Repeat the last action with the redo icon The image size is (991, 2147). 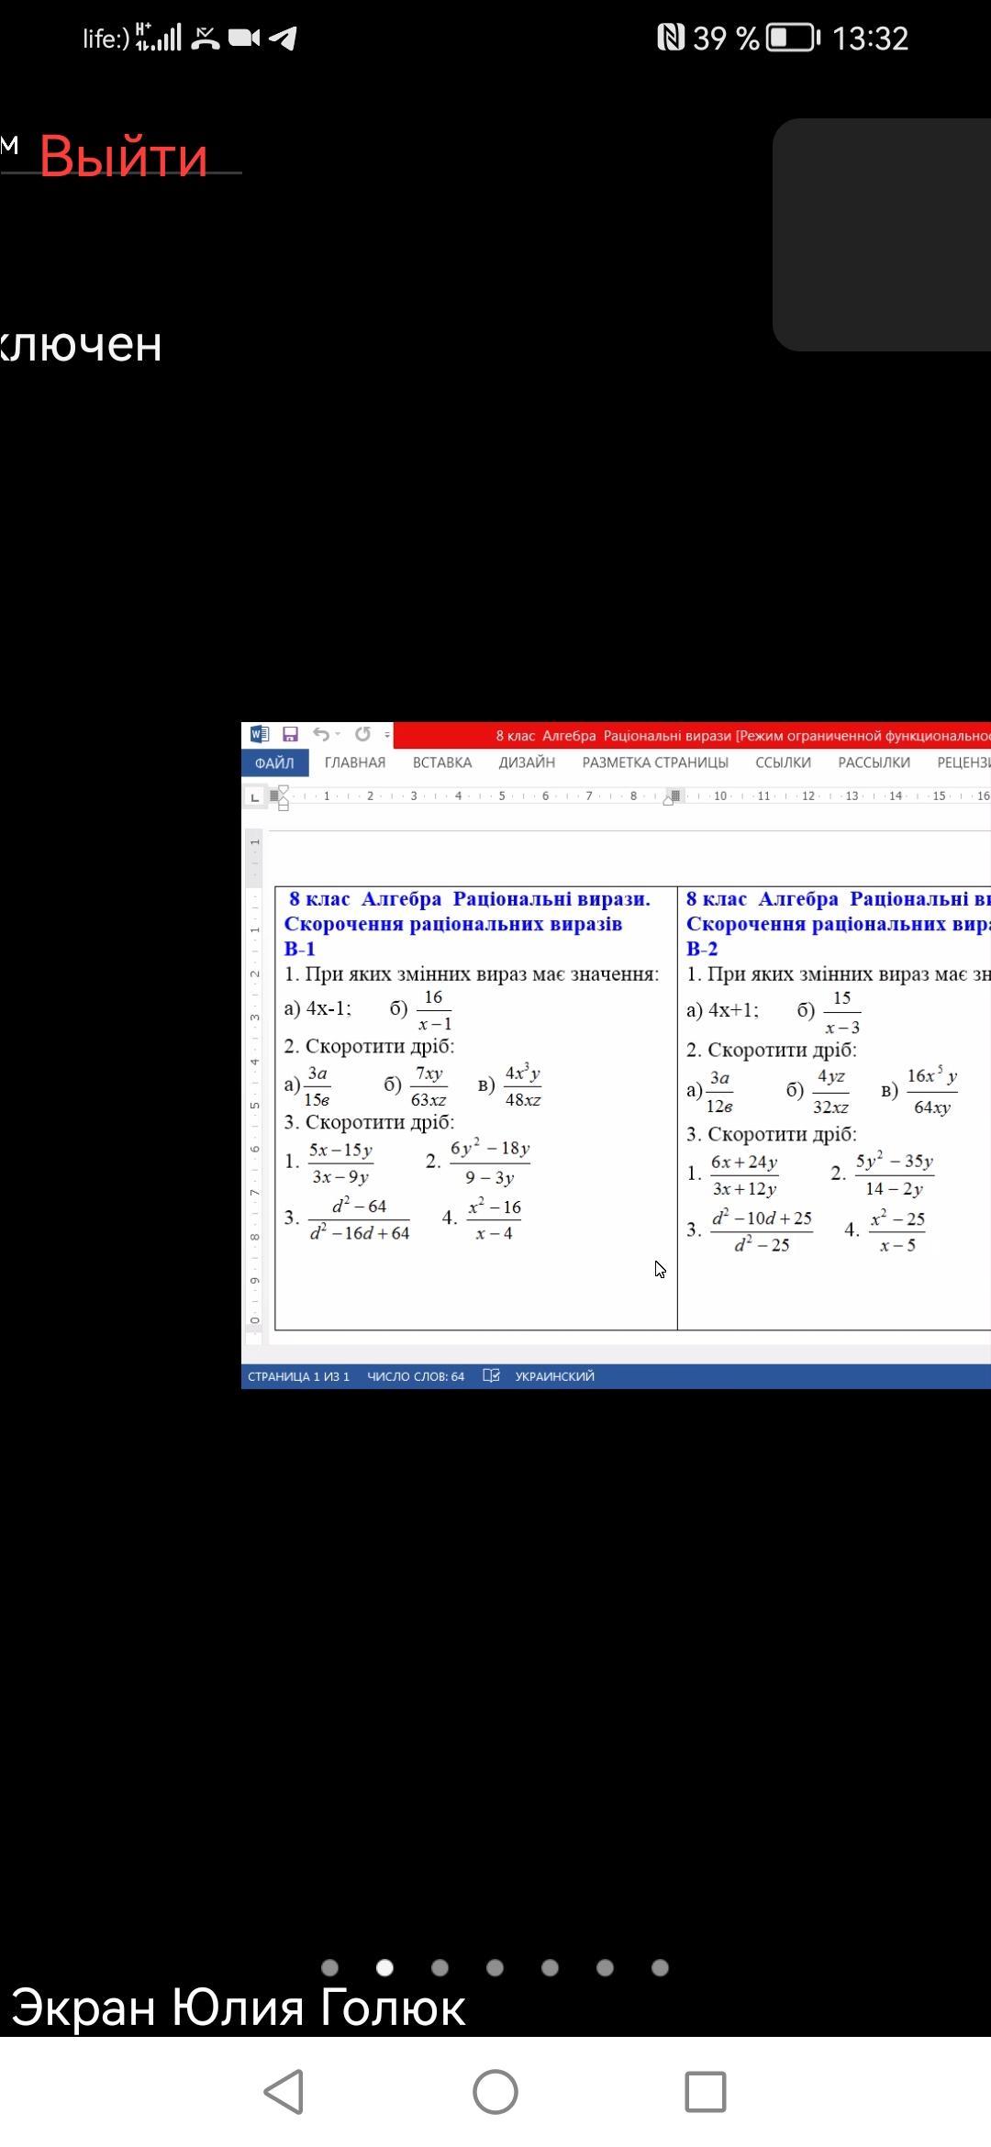tap(362, 734)
